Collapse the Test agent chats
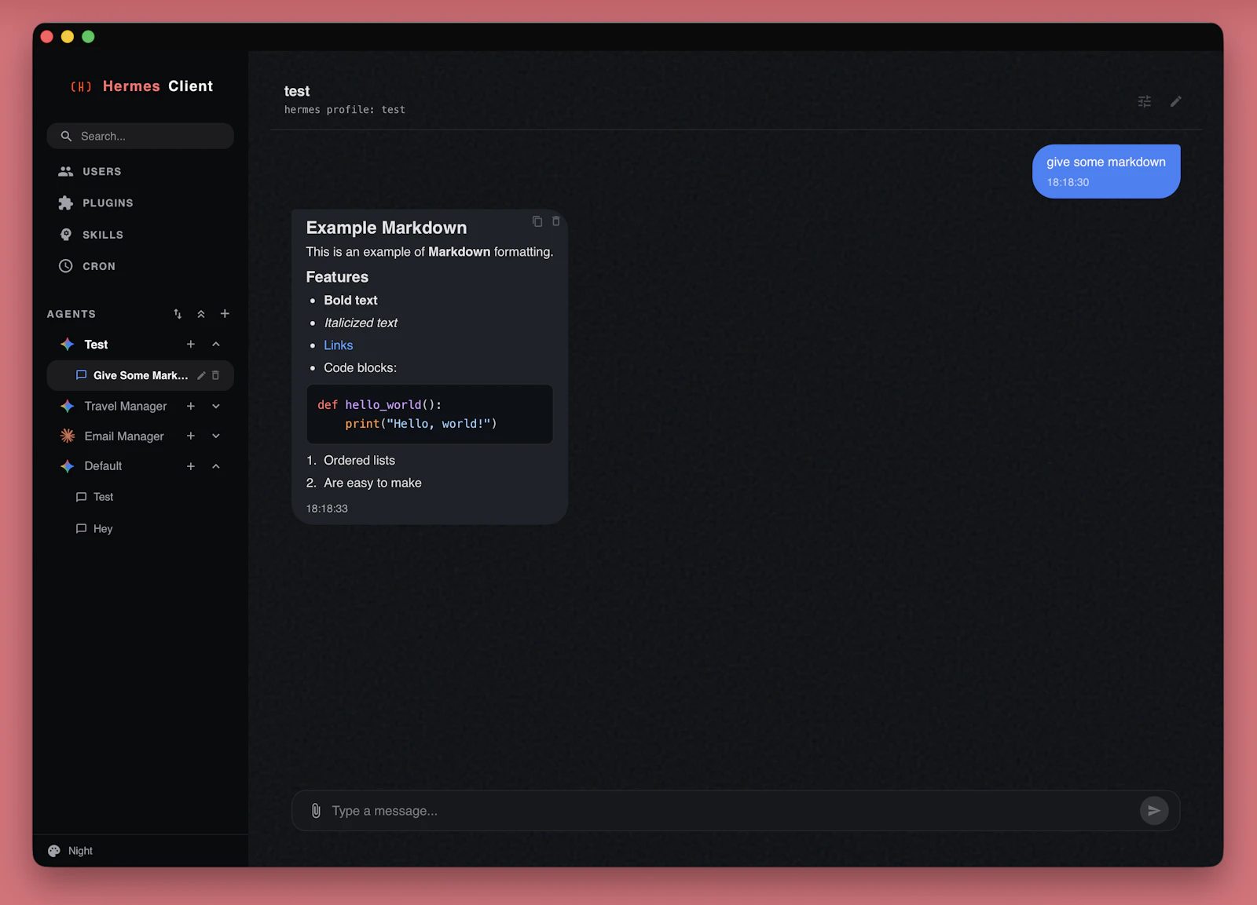1257x905 pixels. [x=216, y=345]
